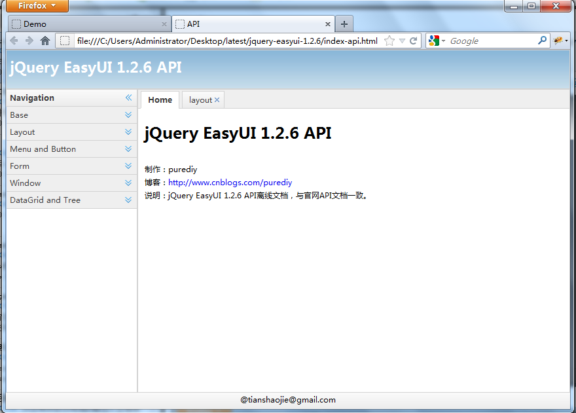Click the jQuery EasyUI 1.2.6 API banner title

pyautogui.click(x=96, y=67)
